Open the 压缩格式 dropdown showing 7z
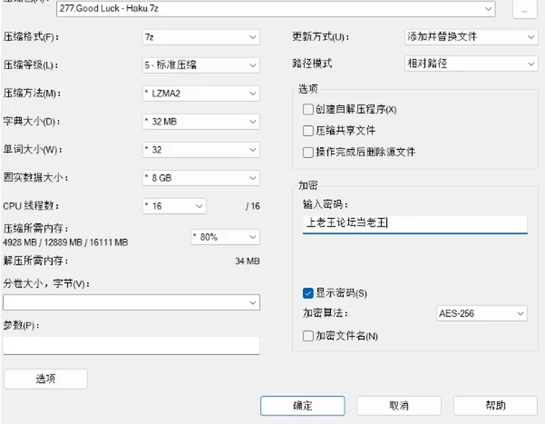This screenshot has width=545, height=424. tap(201, 37)
